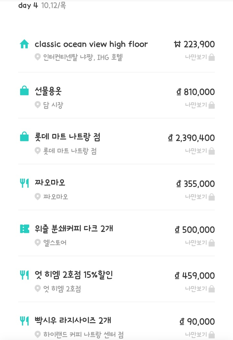Click the home icon beside classic ocean view

click(24, 44)
